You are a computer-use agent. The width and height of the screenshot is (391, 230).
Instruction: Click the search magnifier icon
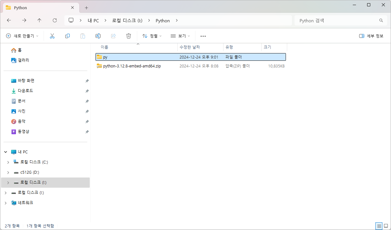coord(381,20)
